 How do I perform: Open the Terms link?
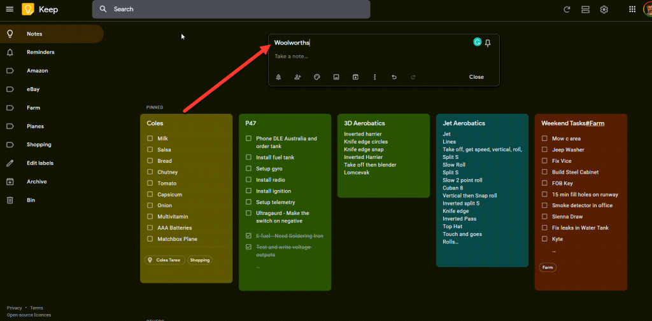point(36,308)
